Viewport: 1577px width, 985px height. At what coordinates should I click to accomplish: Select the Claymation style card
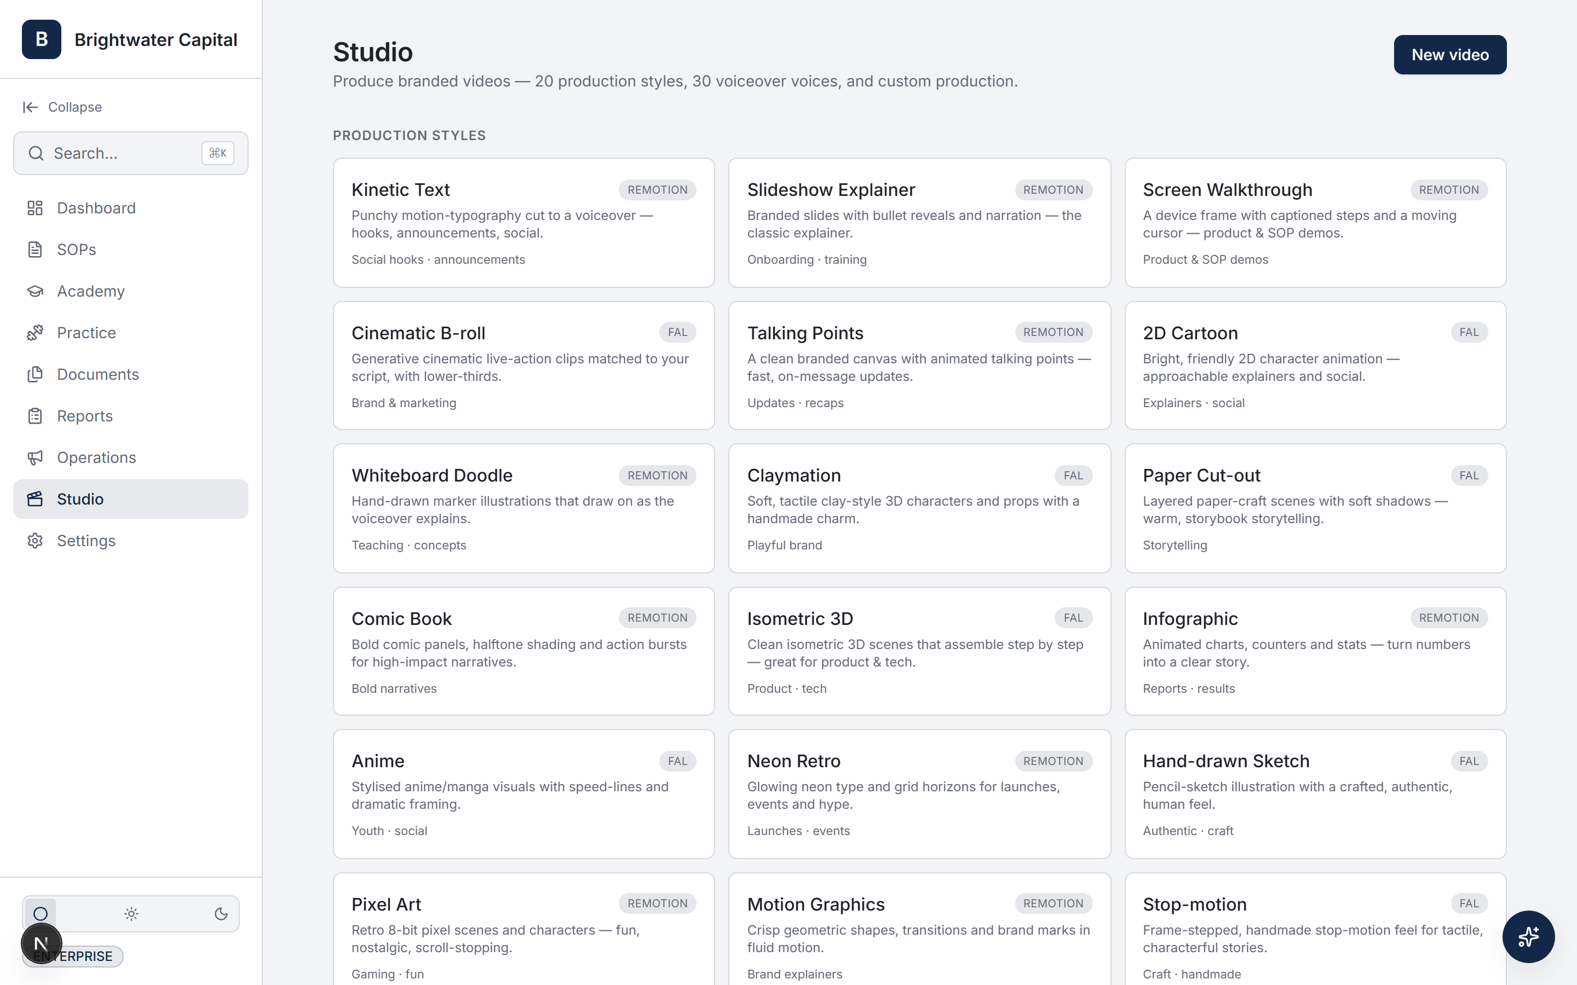tap(919, 508)
